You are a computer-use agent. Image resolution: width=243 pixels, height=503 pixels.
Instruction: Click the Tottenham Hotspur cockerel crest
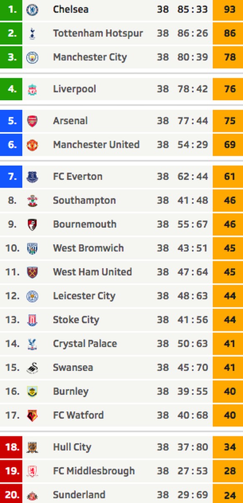point(32,33)
